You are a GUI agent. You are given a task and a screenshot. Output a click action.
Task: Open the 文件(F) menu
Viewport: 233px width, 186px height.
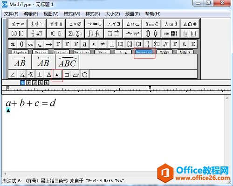11,14
